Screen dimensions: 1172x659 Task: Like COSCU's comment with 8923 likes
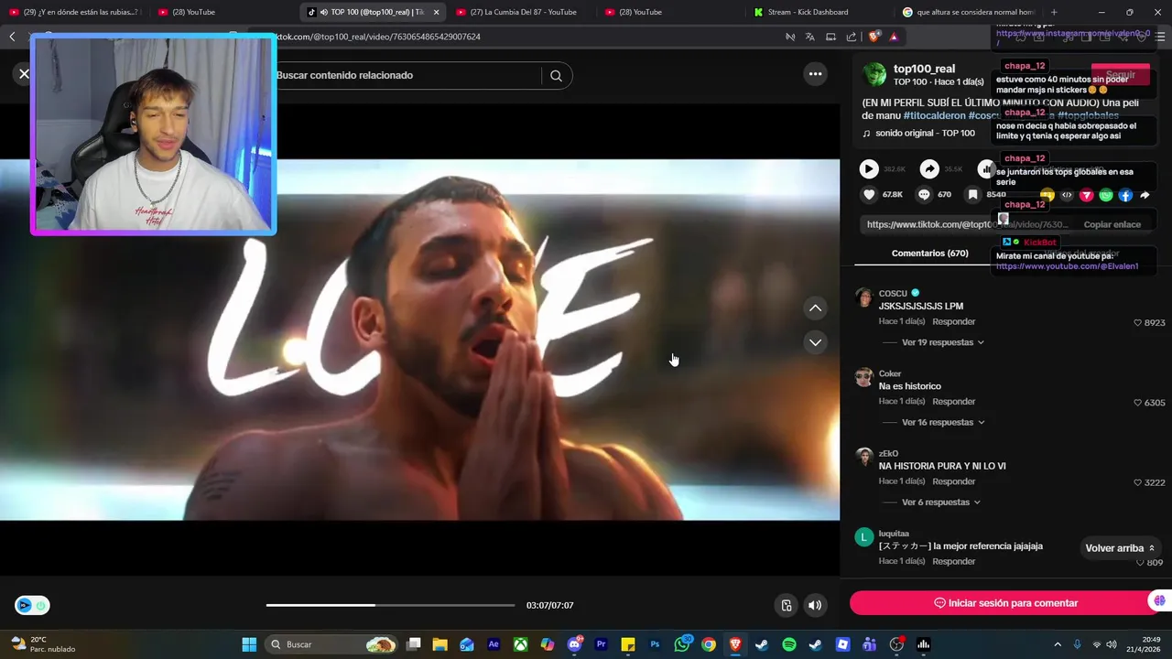[x=1137, y=323]
